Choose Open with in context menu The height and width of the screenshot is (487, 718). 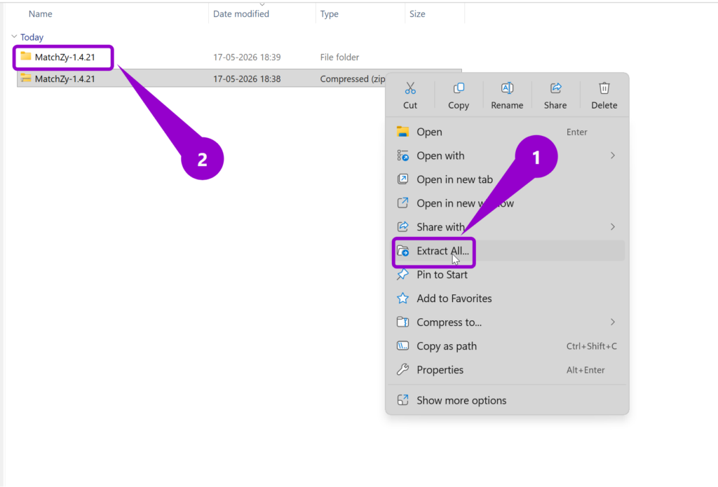pyautogui.click(x=506, y=156)
